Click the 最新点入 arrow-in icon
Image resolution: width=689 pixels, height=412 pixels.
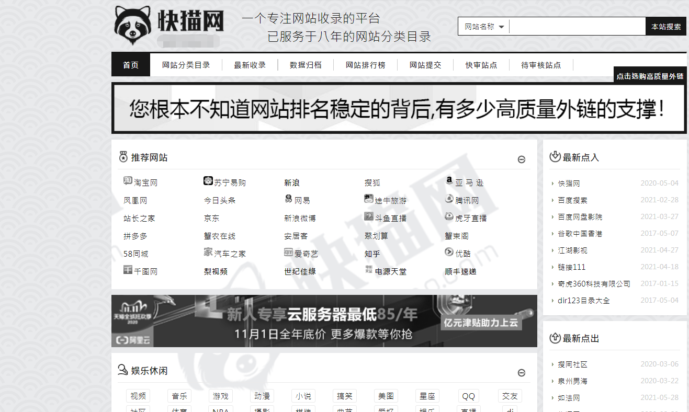[555, 156]
